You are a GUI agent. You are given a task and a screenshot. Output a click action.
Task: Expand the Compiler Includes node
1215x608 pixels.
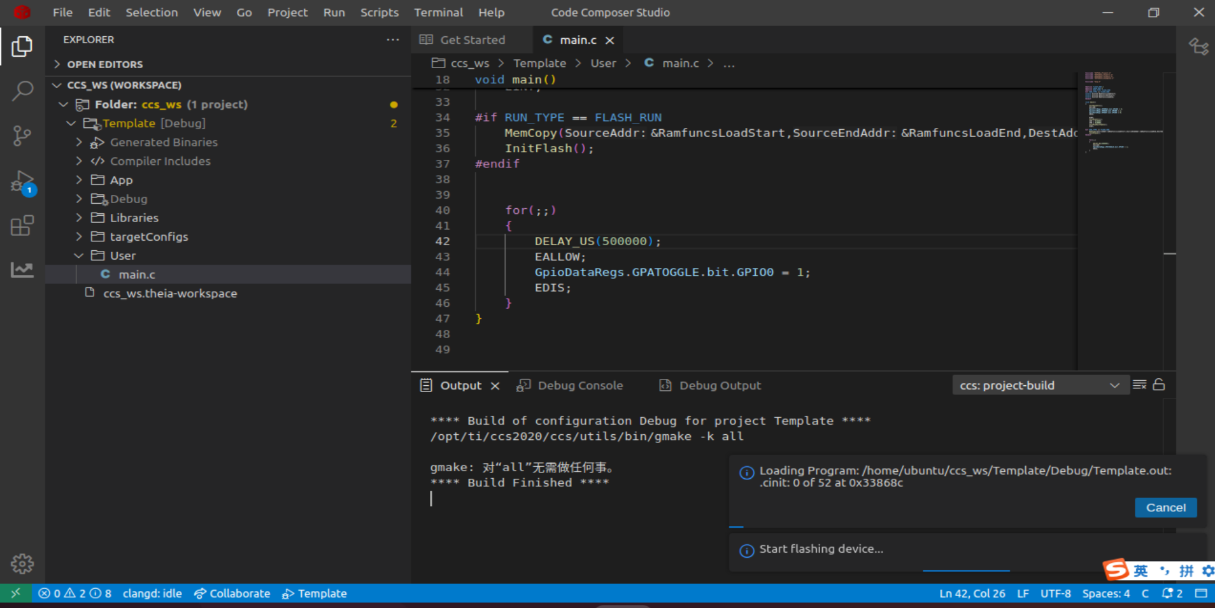coord(79,161)
